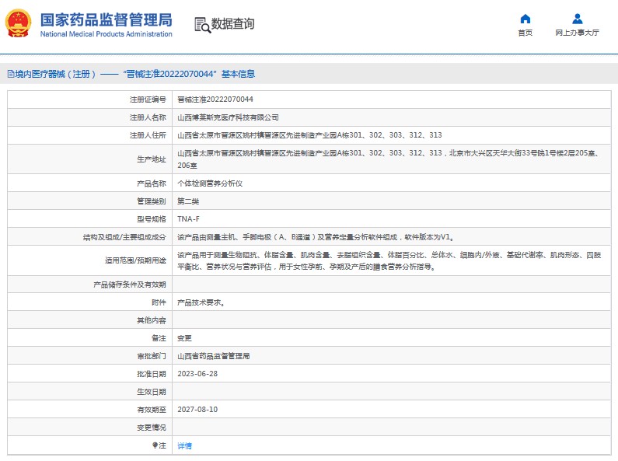Click the 备注 row label
Viewport: 618px width, 461px height.
pyautogui.click(x=159, y=338)
